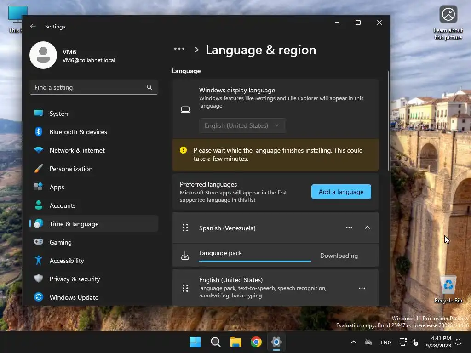This screenshot has height=353, width=471.
Task: Open the notifications bell
Action: pyautogui.click(x=458, y=342)
